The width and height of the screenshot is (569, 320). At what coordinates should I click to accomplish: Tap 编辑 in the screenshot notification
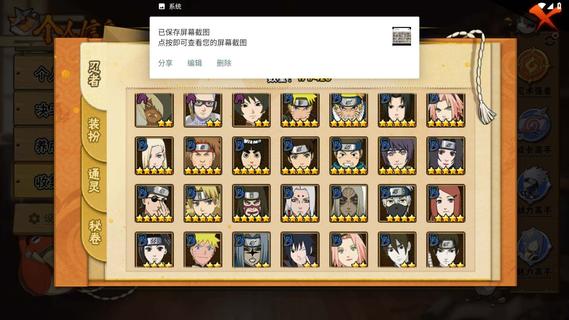[195, 63]
